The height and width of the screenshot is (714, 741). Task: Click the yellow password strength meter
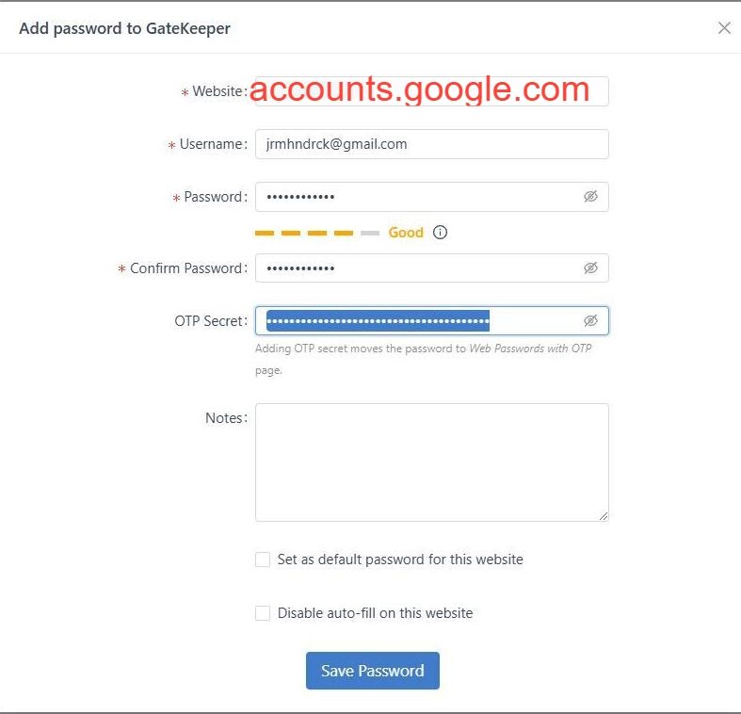coord(317,233)
